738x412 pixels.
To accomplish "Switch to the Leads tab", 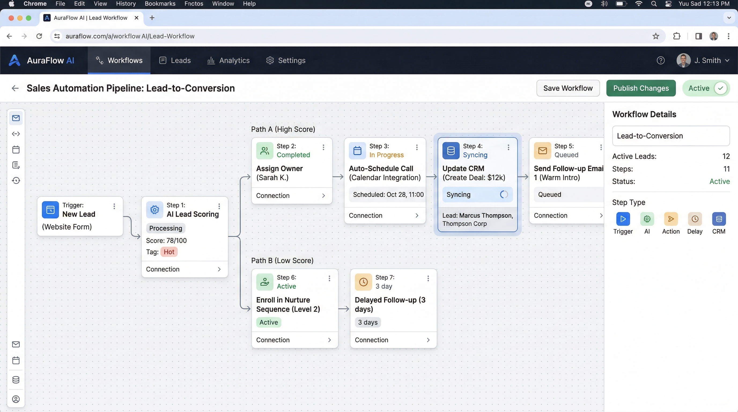I will 175,60.
